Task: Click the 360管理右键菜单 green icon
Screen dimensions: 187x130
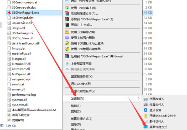Action: coord(67,49)
